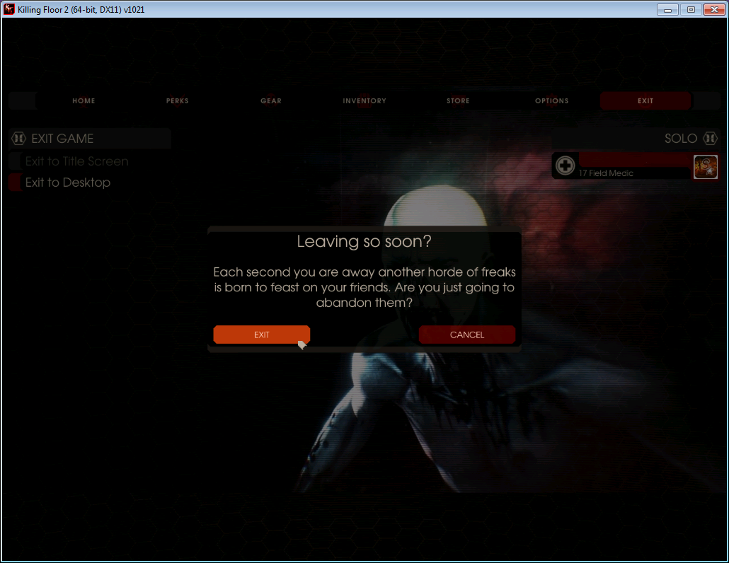The width and height of the screenshot is (729, 563).
Task: Confirm with the orange EXIT button
Action: [262, 335]
